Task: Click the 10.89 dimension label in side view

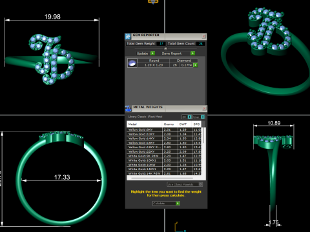Action: (x=274, y=123)
